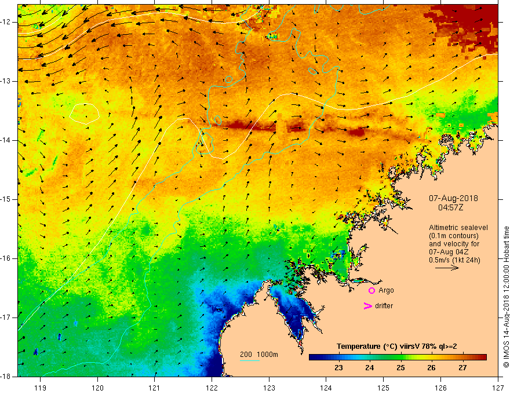Click latitude axis label '-16'

click(6, 258)
